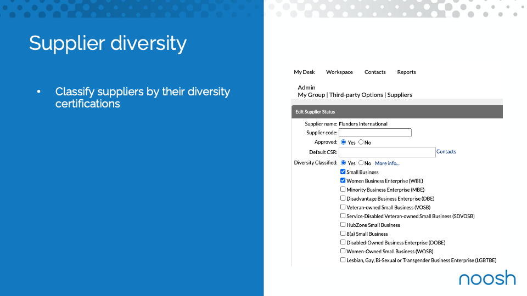Screen dimensions: 527x296
Task: Check Service-Disabled Veteran-owned (SDVOSB) checkbox
Action: click(x=343, y=216)
